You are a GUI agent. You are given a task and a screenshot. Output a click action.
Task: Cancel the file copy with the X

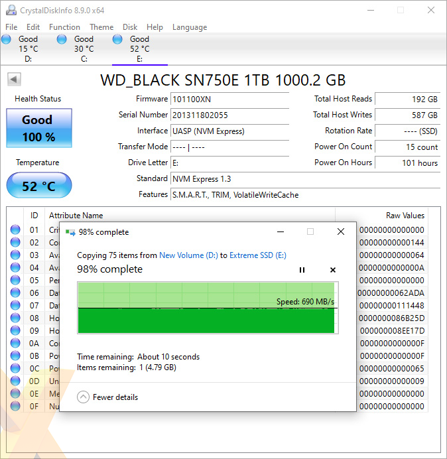pyautogui.click(x=333, y=270)
